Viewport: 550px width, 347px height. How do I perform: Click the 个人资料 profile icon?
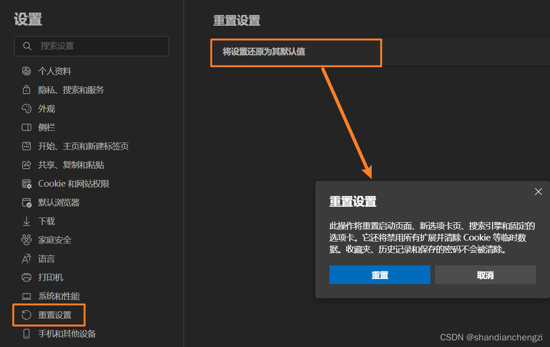point(26,71)
